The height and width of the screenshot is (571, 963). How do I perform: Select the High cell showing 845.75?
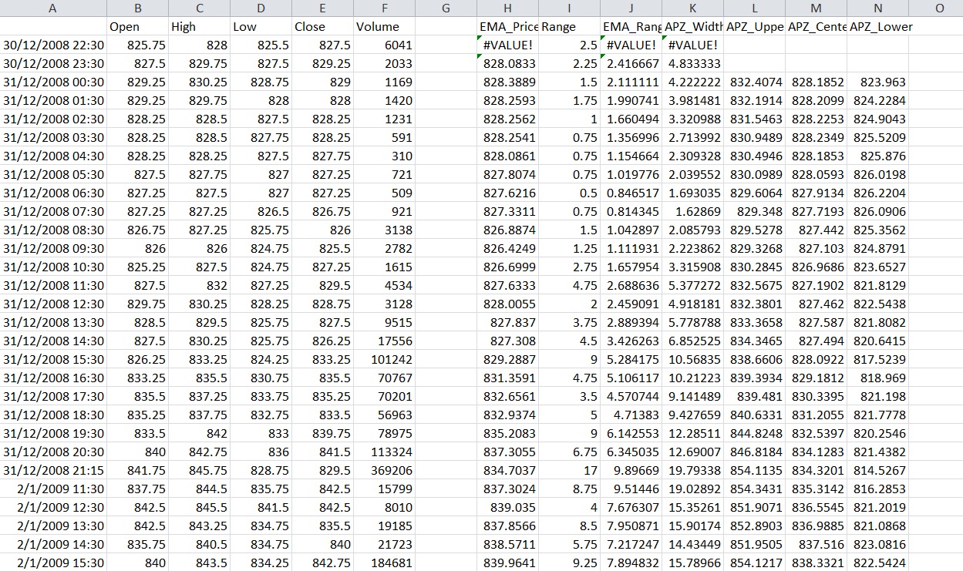199,470
